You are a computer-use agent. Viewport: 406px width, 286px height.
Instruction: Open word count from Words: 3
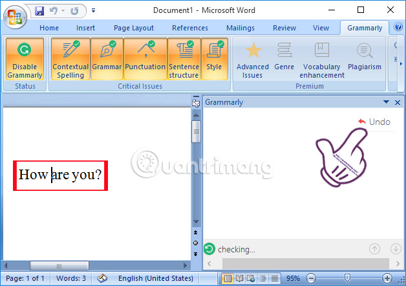click(x=71, y=278)
